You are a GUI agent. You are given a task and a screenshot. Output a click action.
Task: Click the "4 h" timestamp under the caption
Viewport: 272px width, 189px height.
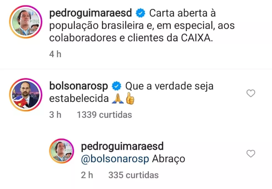[55, 54]
